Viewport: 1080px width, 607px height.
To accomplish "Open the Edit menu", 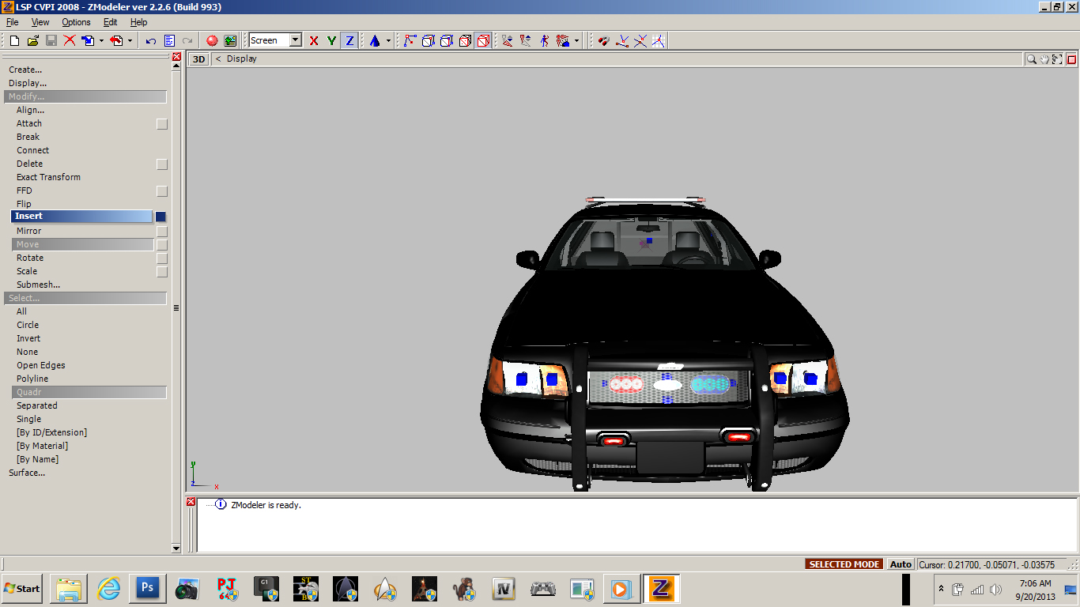I will 110,22.
